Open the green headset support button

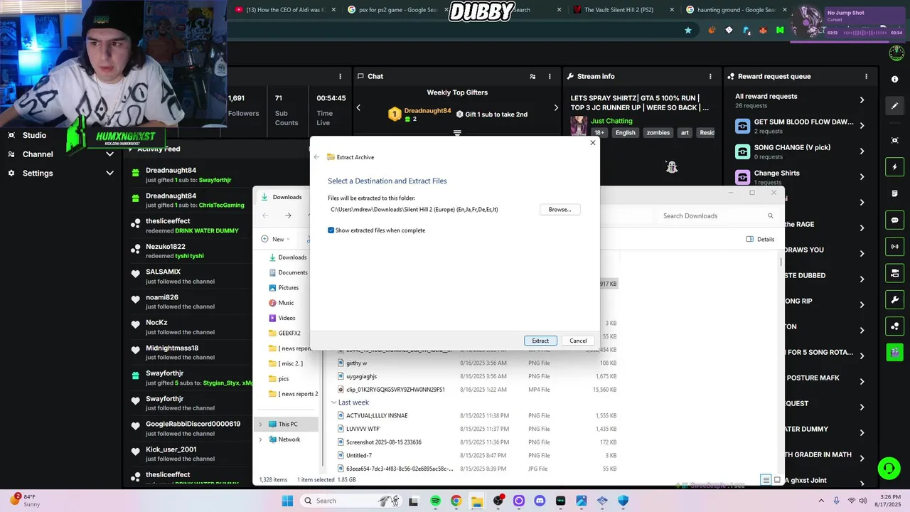click(889, 468)
